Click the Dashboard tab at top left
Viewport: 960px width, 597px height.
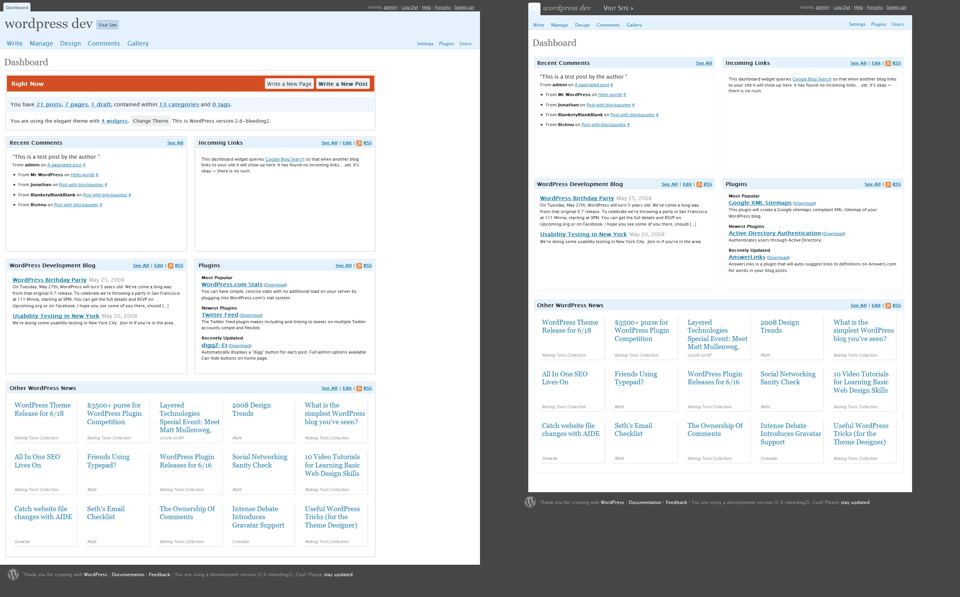click(17, 8)
